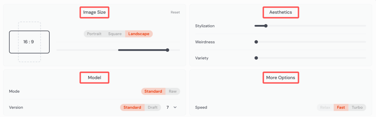Open the version 7 selector

[x=172, y=107]
